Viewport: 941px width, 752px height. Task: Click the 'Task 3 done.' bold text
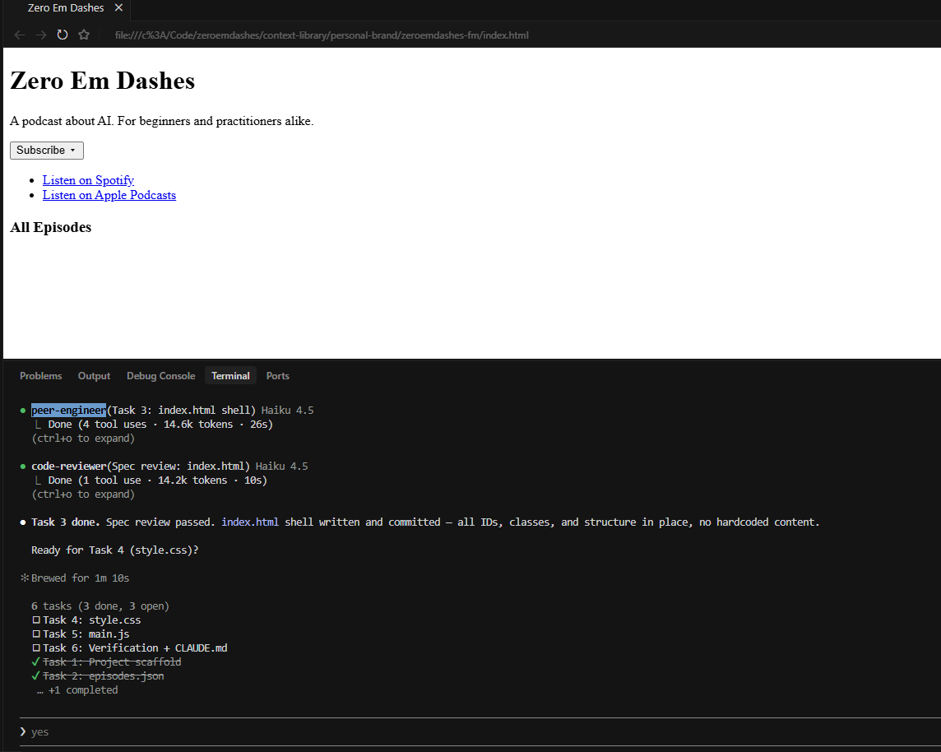click(66, 522)
